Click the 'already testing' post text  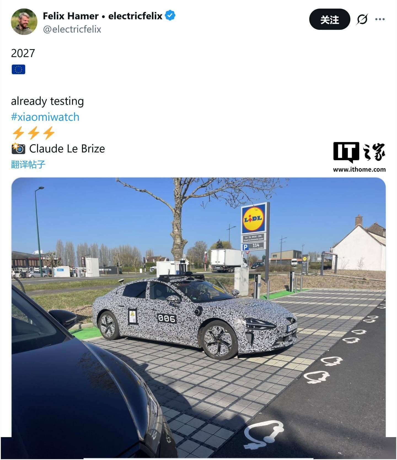[47, 101]
